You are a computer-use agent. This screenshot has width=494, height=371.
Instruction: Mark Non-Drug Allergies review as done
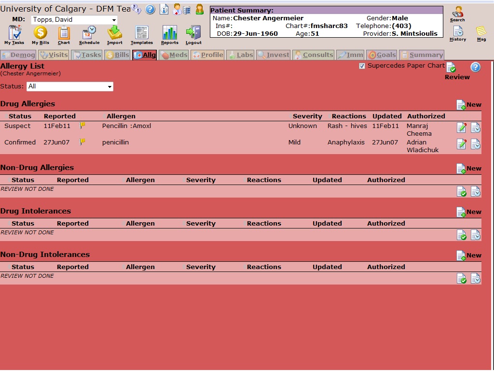point(461,192)
